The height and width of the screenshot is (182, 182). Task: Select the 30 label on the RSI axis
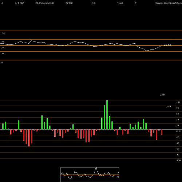(x=3, y=54)
